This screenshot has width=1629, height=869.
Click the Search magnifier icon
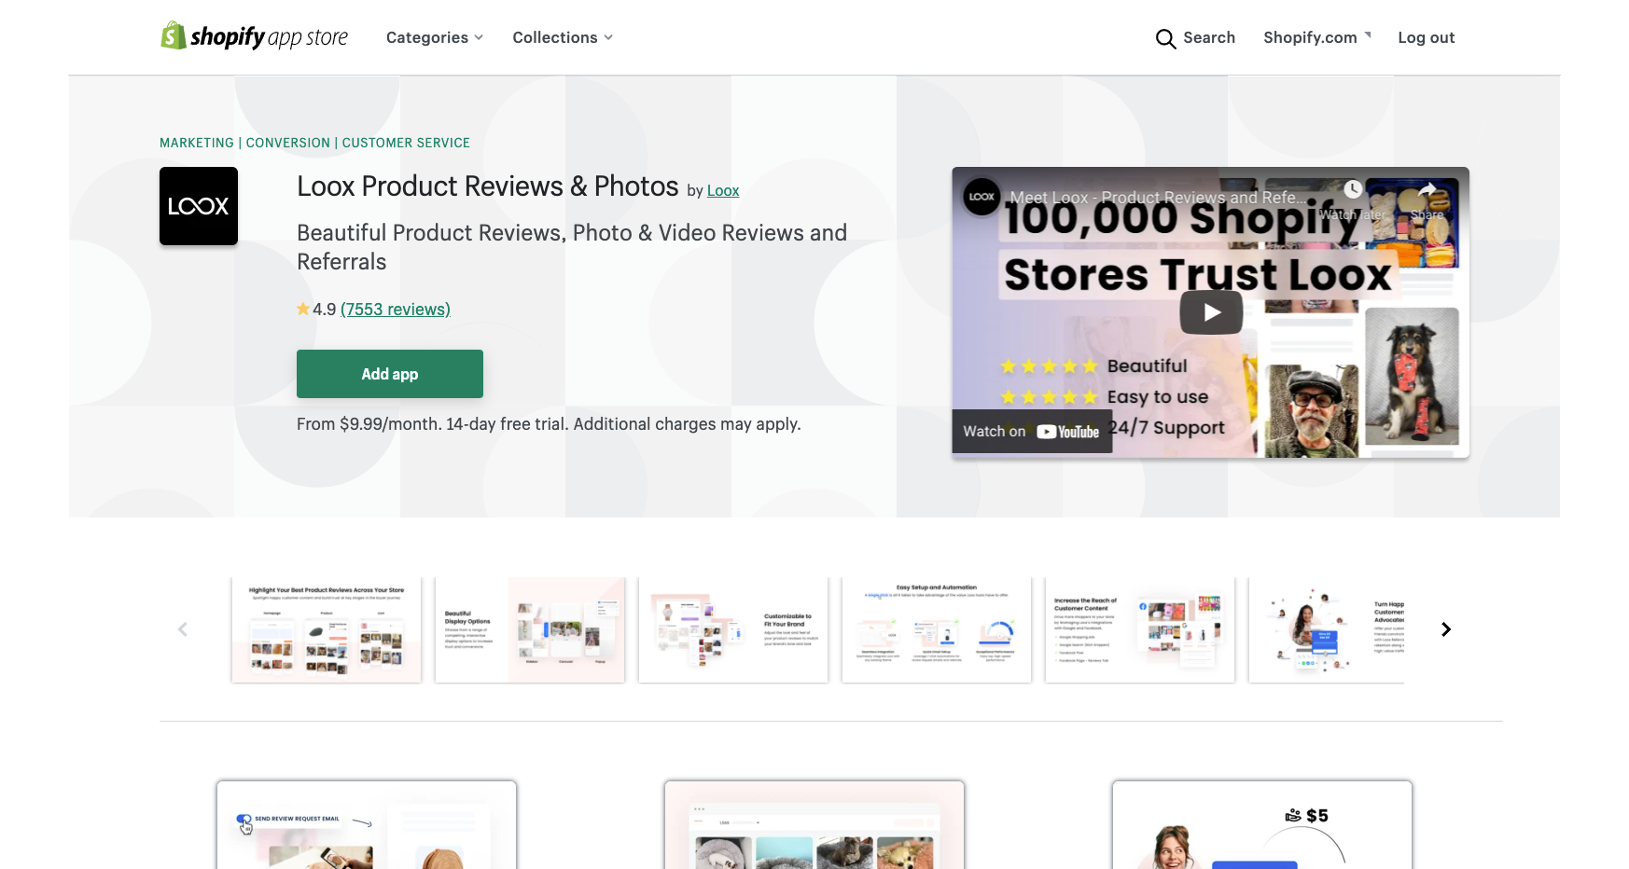coord(1165,38)
